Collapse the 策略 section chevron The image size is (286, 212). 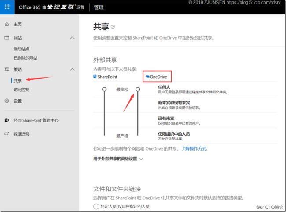pyautogui.click(x=73, y=69)
